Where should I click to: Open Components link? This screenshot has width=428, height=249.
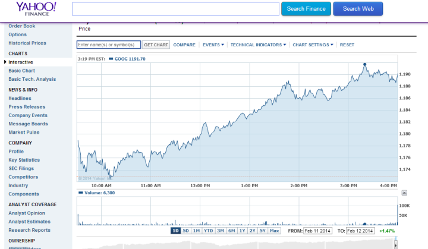tap(24, 194)
